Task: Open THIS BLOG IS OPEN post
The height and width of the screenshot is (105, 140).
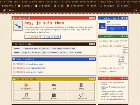Action: click(x=34, y=72)
